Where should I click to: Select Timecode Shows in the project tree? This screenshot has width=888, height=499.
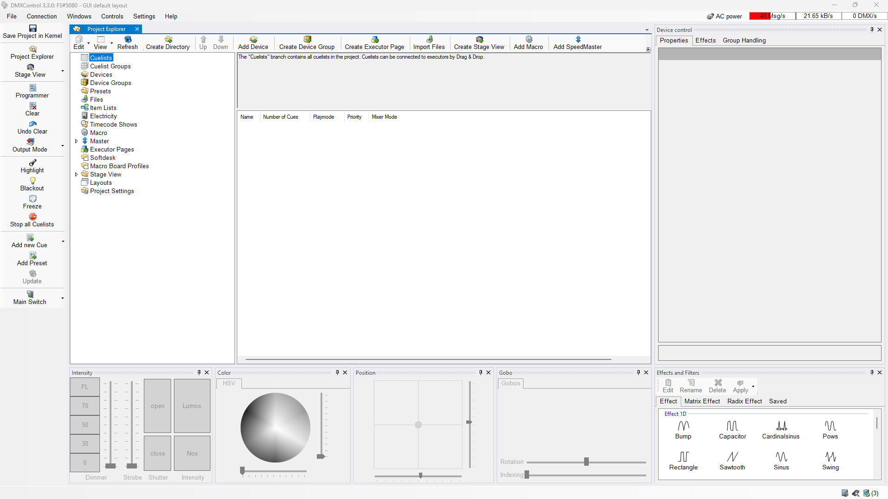(113, 124)
